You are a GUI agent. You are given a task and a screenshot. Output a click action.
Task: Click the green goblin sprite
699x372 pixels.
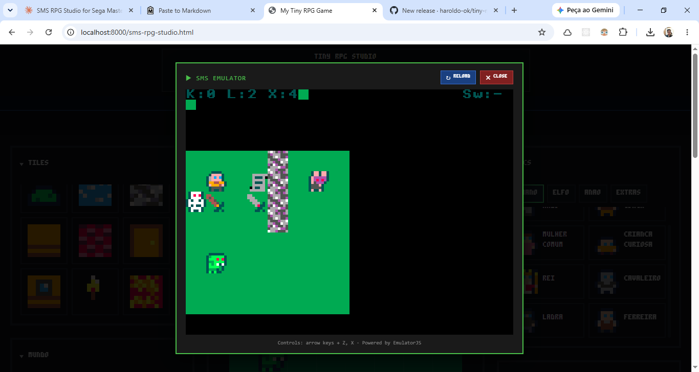click(x=216, y=263)
